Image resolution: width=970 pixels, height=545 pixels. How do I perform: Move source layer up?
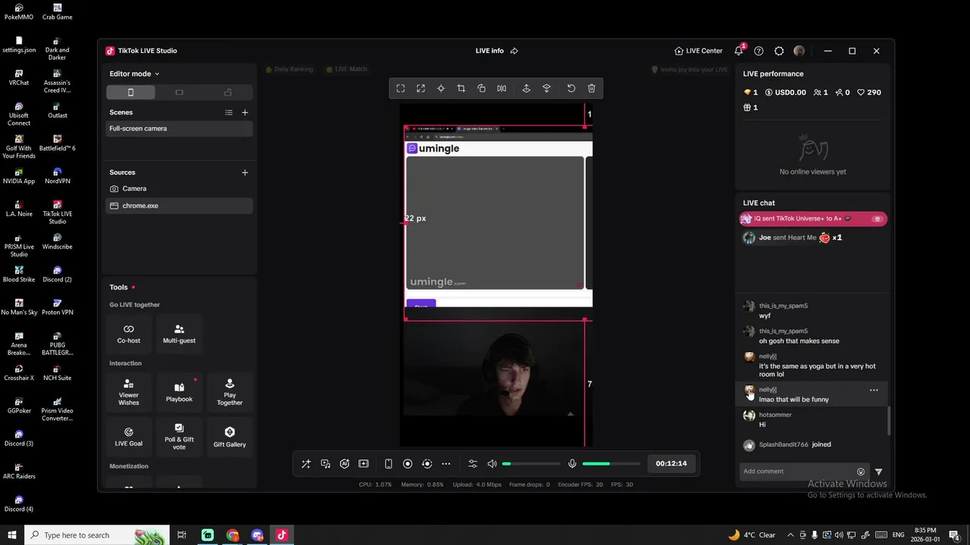pos(526,89)
